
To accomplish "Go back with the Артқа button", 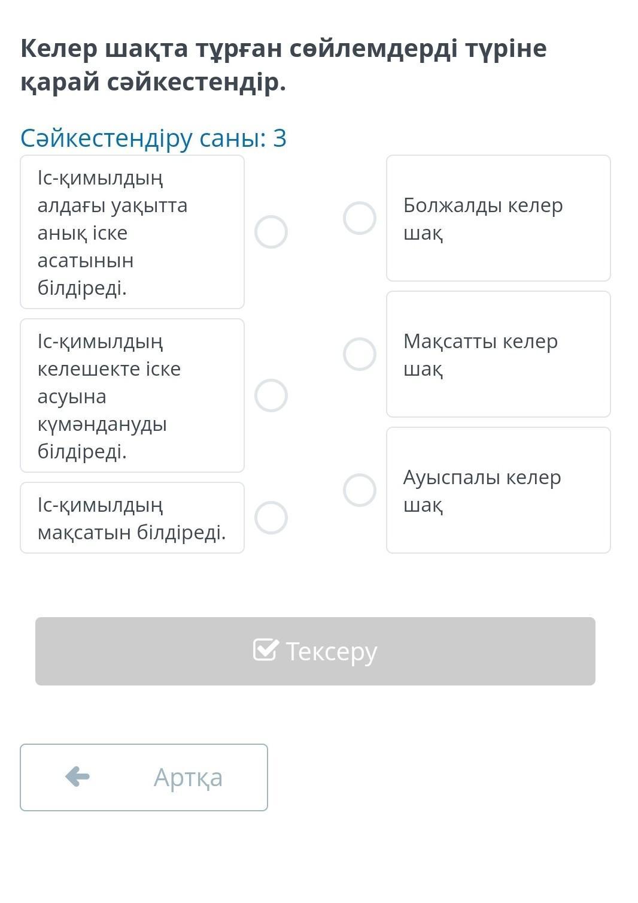I will [x=144, y=777].
